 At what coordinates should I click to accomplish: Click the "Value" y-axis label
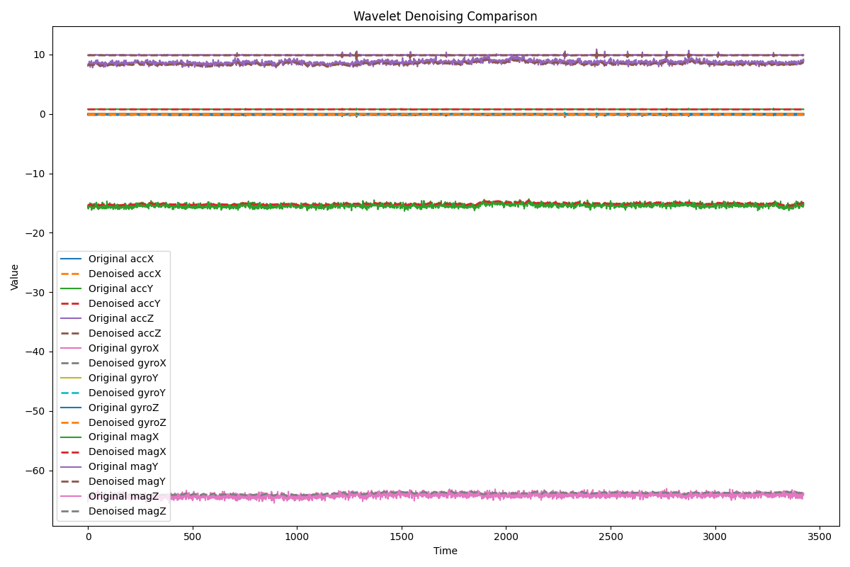coord(15,276)
